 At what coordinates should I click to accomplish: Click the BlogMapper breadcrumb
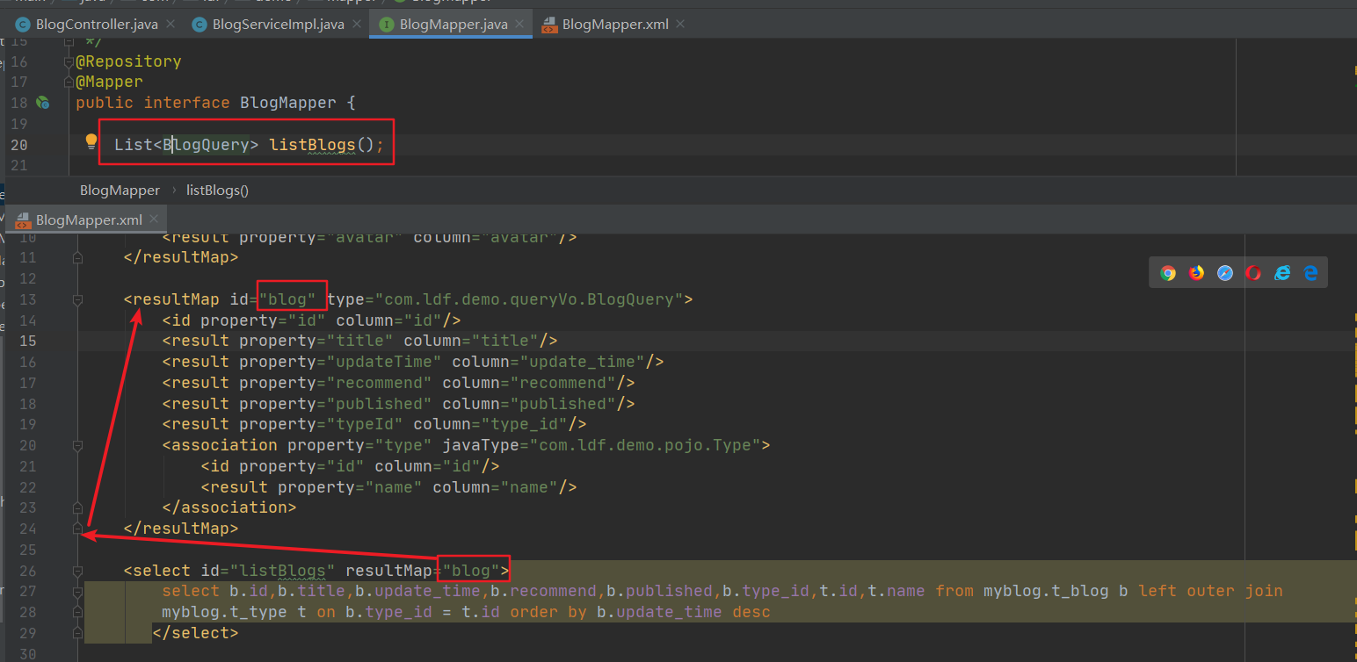click(120, 190)
